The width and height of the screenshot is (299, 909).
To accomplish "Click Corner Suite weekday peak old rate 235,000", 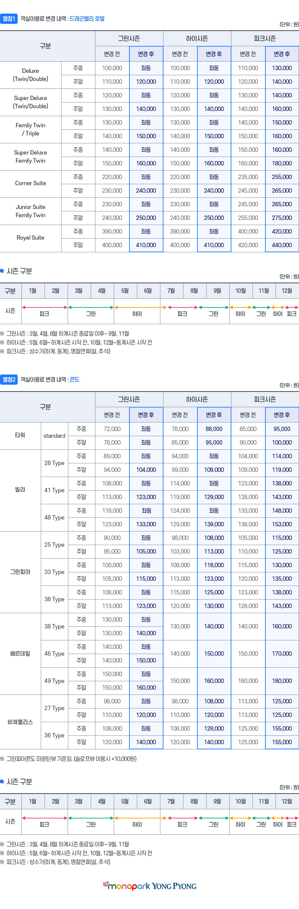I will point(248,177).
